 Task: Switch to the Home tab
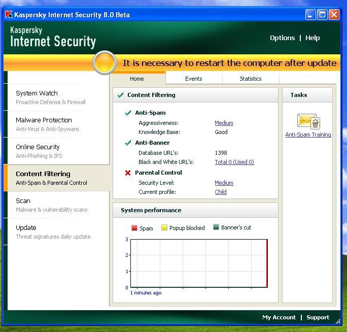coord(137,79)
